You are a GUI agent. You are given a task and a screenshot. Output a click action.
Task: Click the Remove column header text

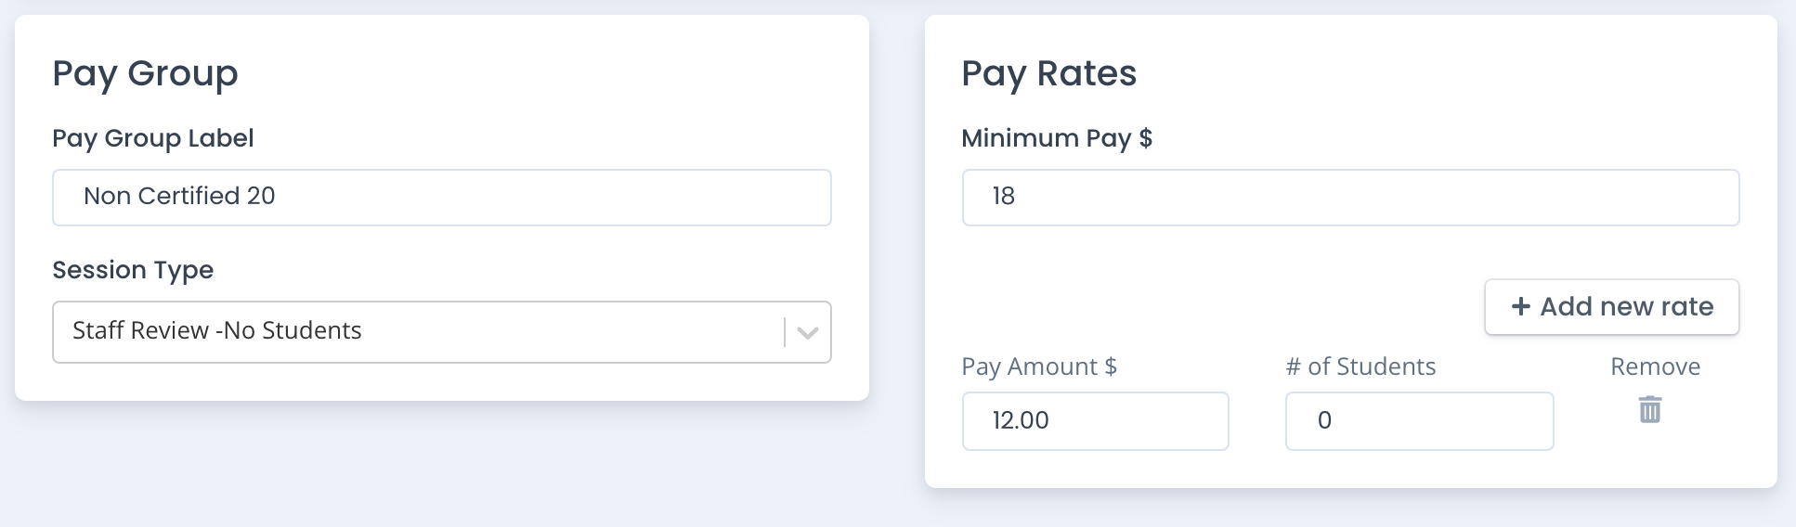coord(1655,366)
